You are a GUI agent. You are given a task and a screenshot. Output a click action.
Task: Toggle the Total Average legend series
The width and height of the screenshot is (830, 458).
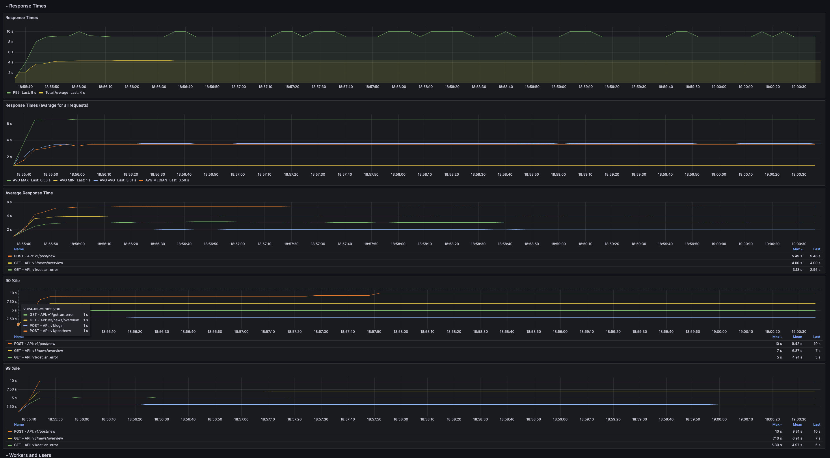pos(57,93)
